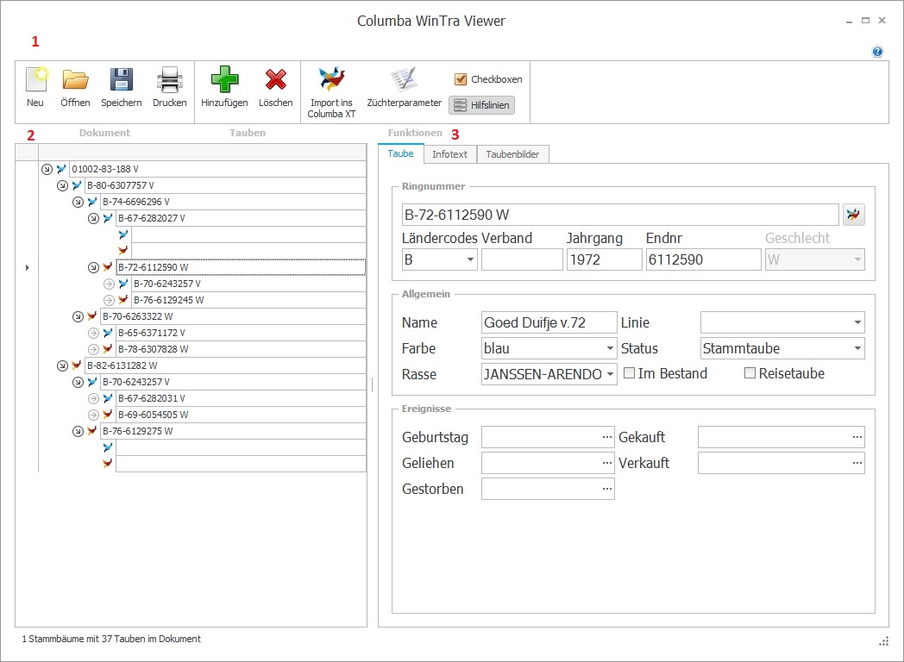Enable the Im Bestand checkbox
904x662 pixels.
[630, 373]
